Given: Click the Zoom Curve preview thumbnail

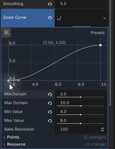Looking at the screenshot, I should click(x=59, y=18).
